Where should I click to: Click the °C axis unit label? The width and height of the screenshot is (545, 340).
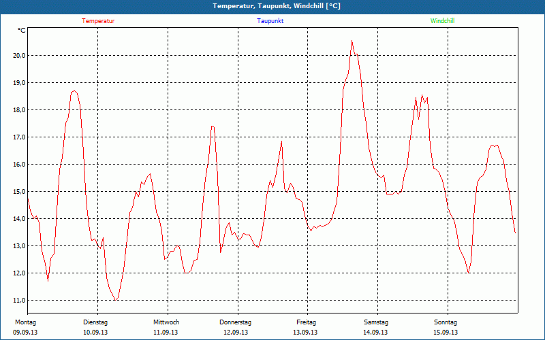click(x=22, y=31)
